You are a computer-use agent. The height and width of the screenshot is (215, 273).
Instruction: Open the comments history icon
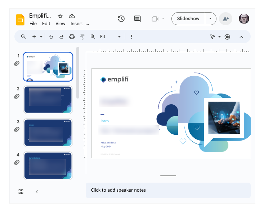(137, 19)
